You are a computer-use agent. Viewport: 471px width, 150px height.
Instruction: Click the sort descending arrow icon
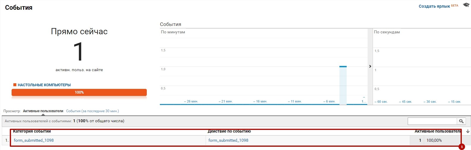(468, 131)
